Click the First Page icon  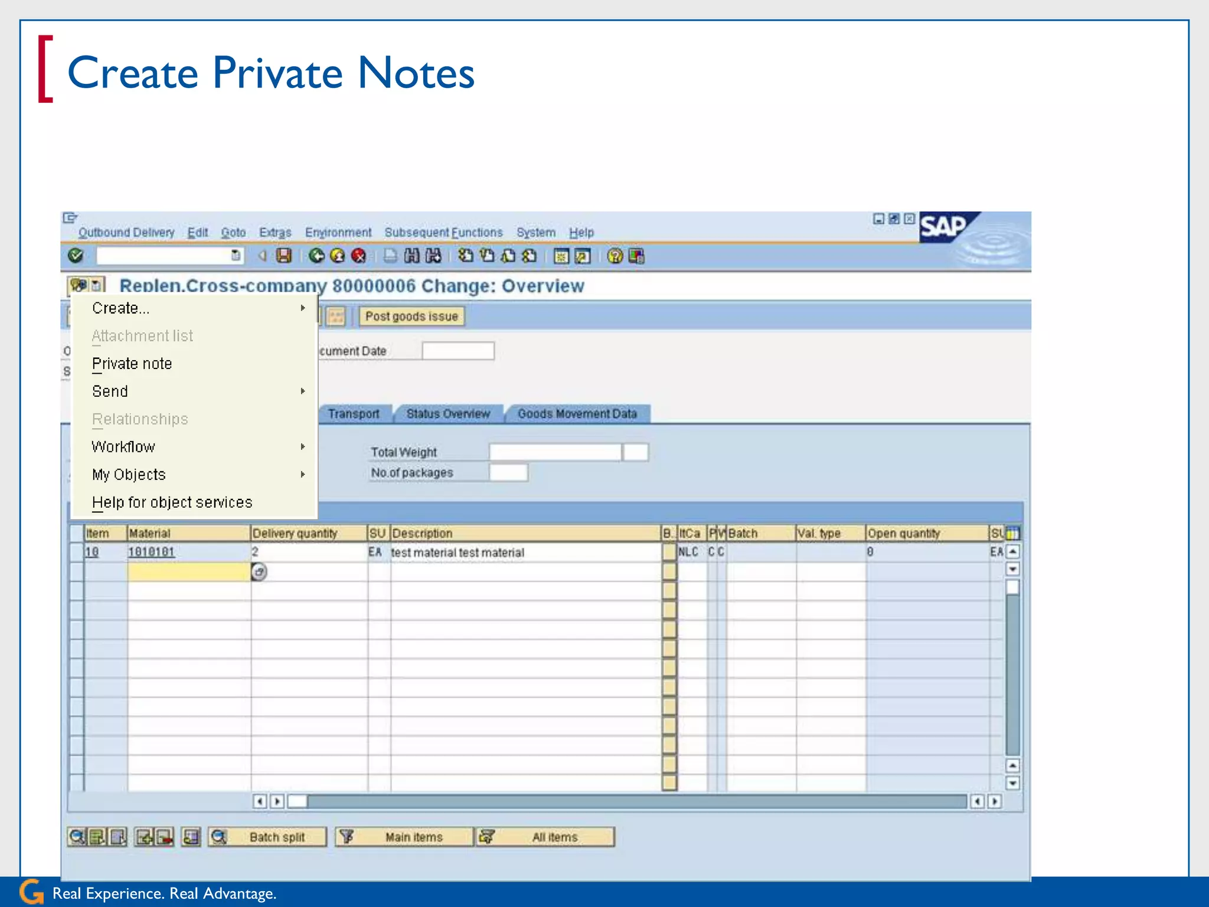pyautogui.click(x=466, y=256)
